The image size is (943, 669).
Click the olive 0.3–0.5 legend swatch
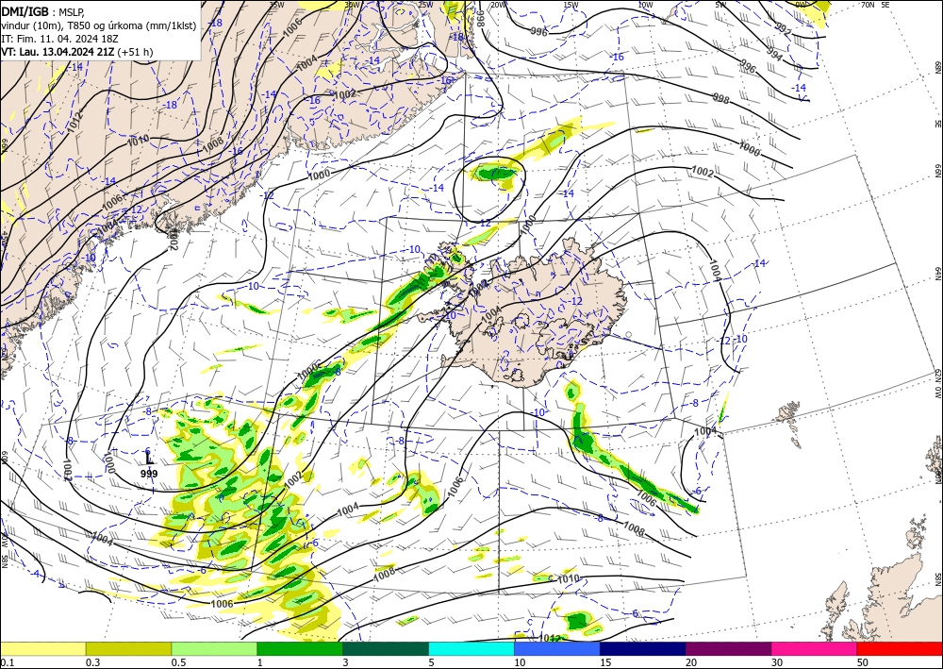click(x=128, y=648)
